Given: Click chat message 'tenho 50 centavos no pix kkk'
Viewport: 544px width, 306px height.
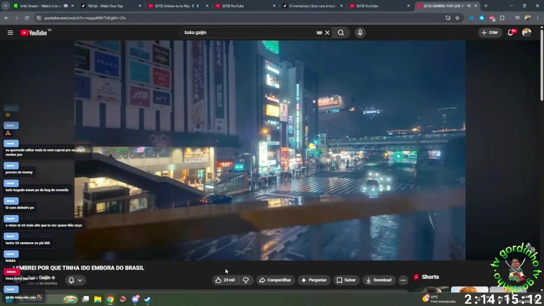Looking at the screenshot, I should 28,243.
